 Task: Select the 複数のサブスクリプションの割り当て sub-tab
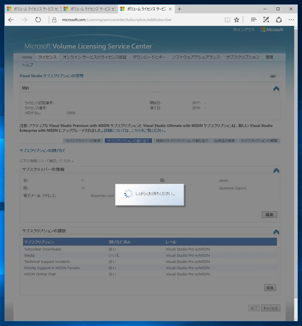click(x=182, y=141)
